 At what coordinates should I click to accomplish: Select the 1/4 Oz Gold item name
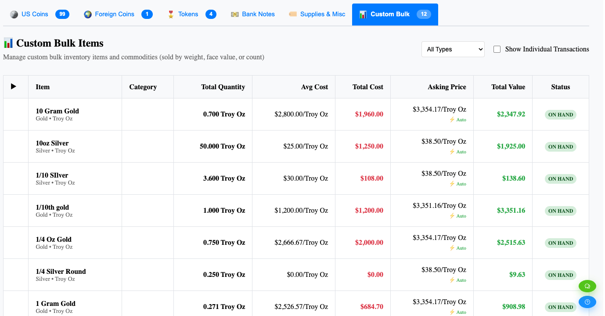(54, 240)
